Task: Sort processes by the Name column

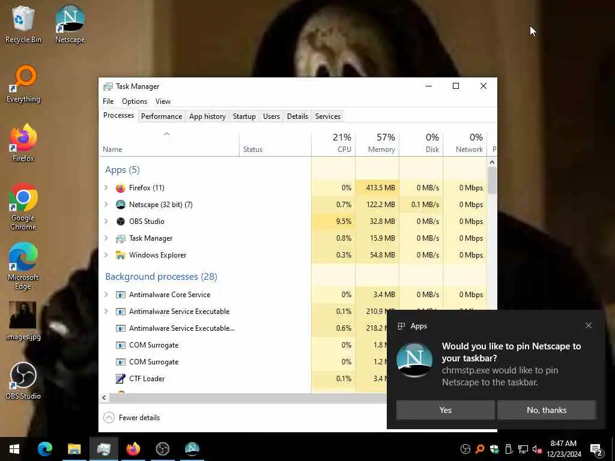Action: 169,144
